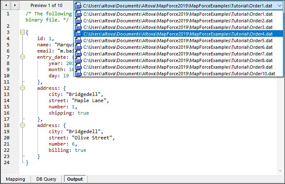Select Order4.dat from the dropdown list
Screen dimensions: 285x184
point(177,34)
